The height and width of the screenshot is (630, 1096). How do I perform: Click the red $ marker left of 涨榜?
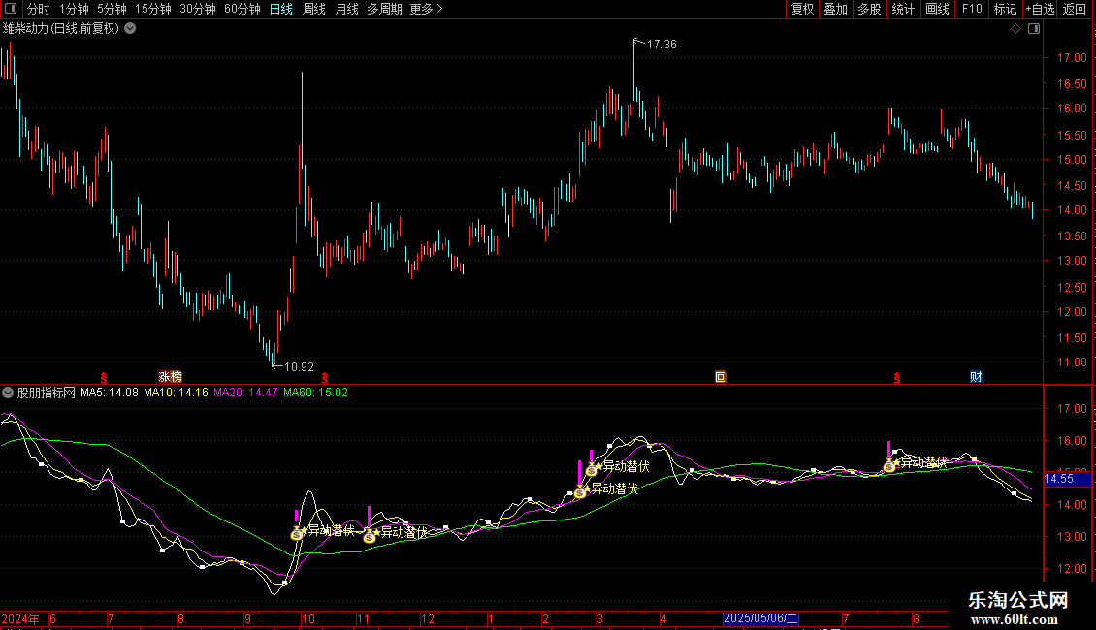tap(104, 378)
